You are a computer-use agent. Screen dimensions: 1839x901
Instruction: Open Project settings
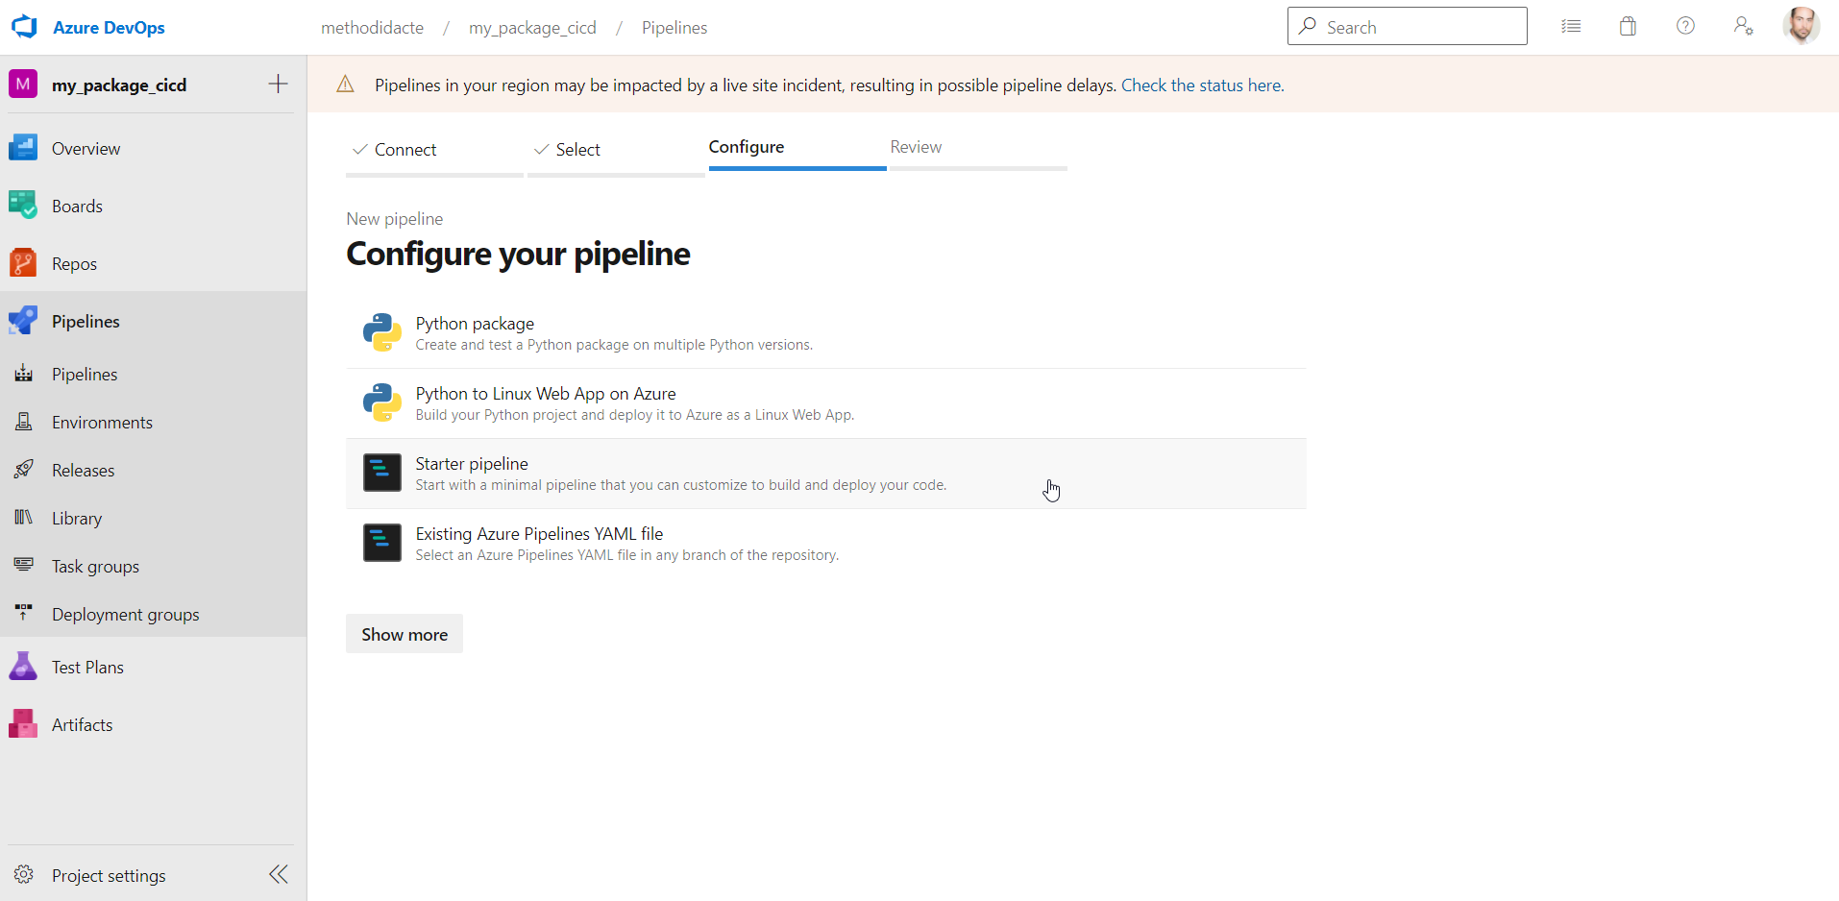(108, 875)
